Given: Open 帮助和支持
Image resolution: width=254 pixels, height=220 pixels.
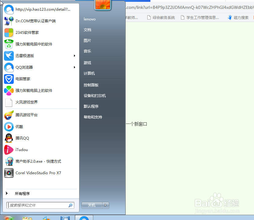Looking at the screenshot, I should pos(93,117).
